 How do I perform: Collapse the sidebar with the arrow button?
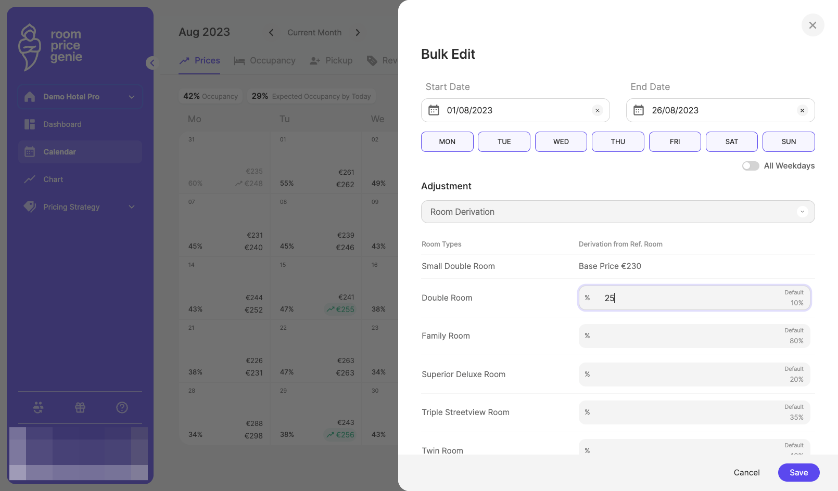pyautogui.click(x=151, y=63)
